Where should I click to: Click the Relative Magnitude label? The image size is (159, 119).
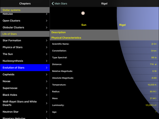click(63, 71)
